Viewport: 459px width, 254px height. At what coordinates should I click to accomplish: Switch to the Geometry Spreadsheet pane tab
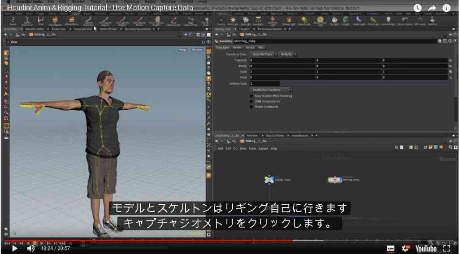pos(138,29)
